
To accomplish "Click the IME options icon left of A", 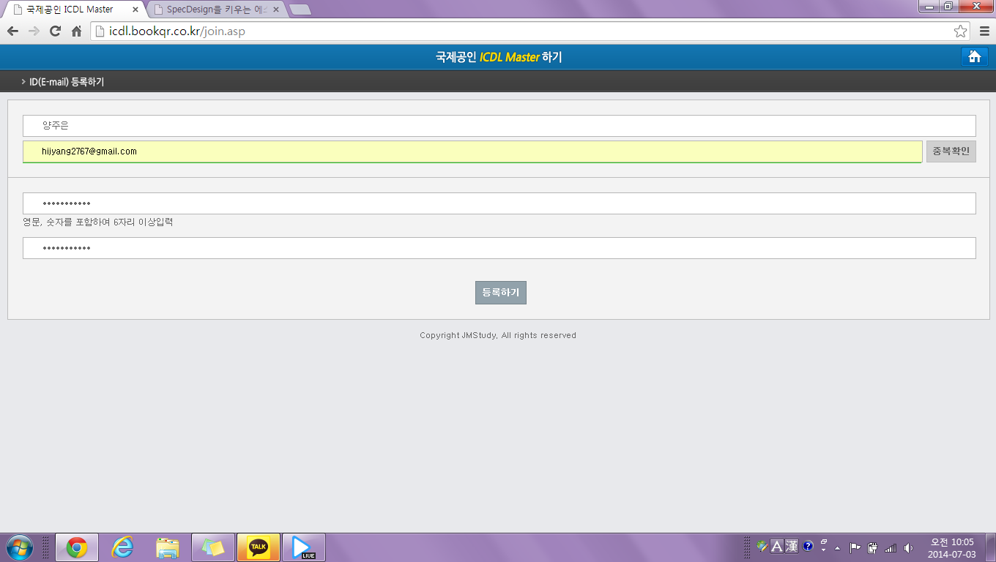I will [762, 546].
